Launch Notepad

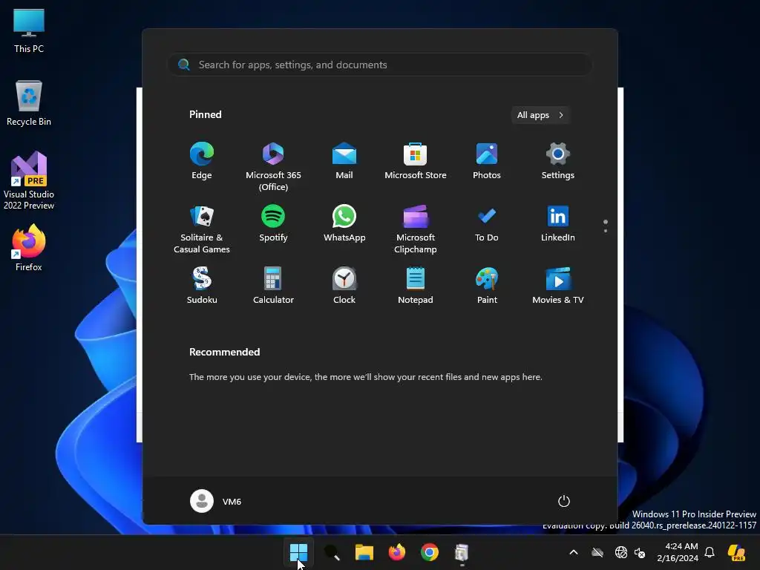[416, 286]
